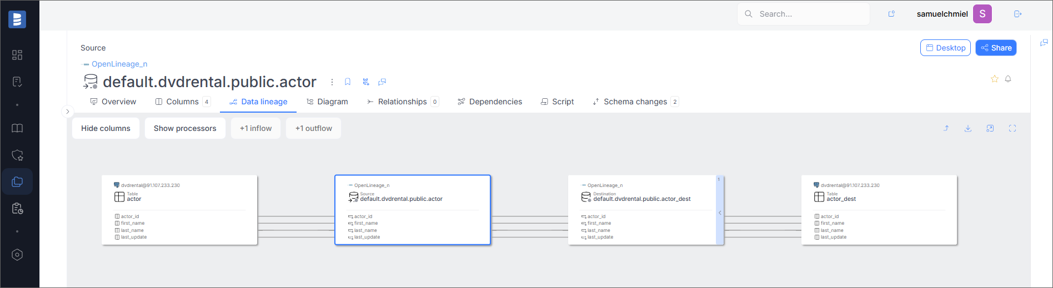Switch to the Script tab
The image size is (1053, 288).
point(557,102)
